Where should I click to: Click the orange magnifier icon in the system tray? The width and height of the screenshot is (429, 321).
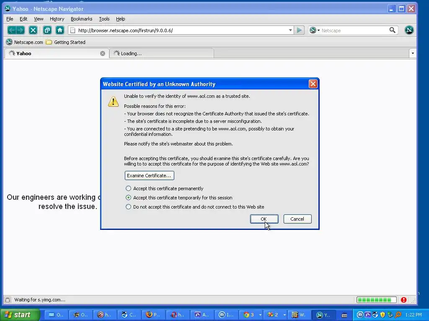pyautogui.click(x=398, y=315)
